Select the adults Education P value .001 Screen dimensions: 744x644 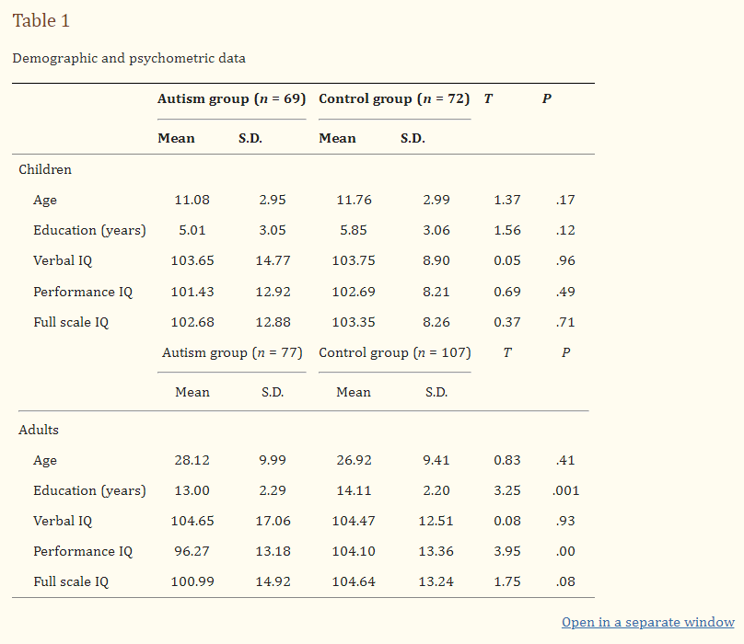point(565,490)
